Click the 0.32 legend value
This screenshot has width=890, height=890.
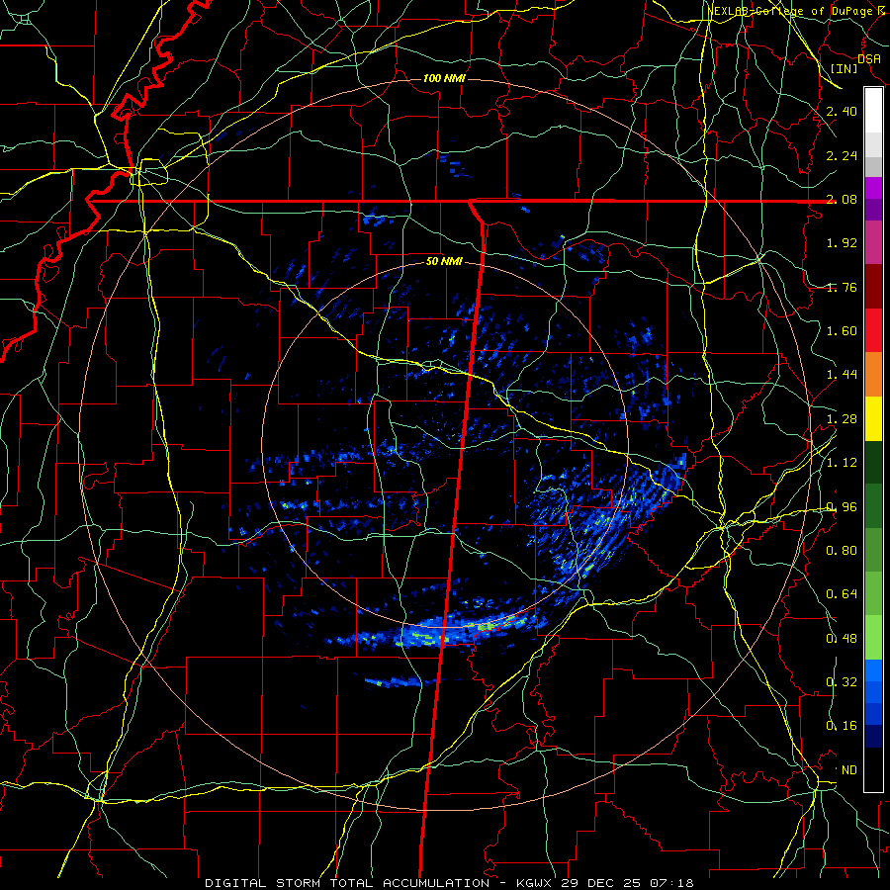842,682
